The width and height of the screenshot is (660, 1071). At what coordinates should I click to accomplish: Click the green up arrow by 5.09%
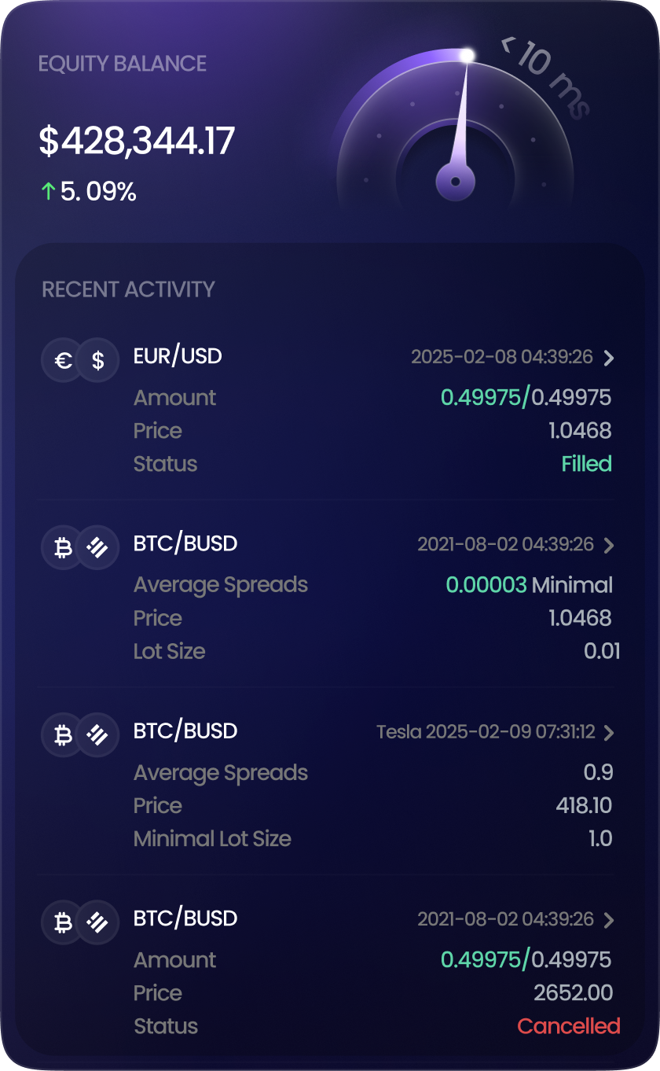coord(47,191)
